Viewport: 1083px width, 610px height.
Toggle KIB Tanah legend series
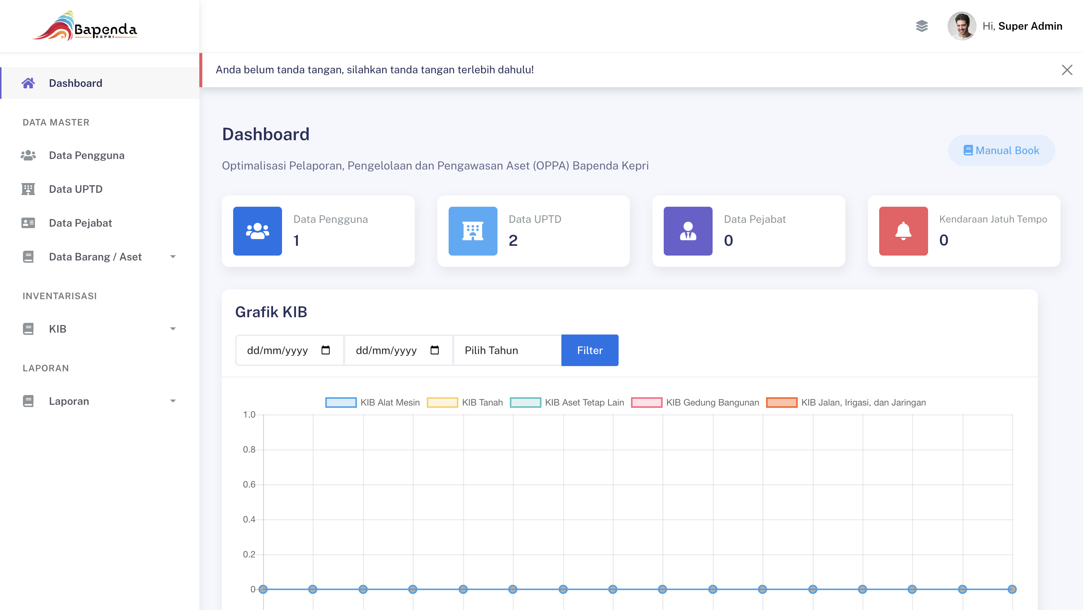[464, 403]
